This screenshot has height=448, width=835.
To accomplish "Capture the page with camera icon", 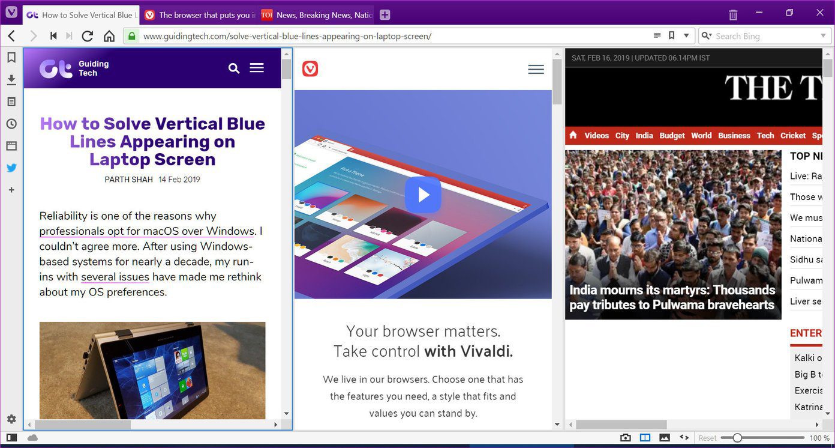I will pyautogui.click(x=626, y=438).
